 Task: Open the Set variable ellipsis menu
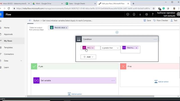(x=113, y=81)
